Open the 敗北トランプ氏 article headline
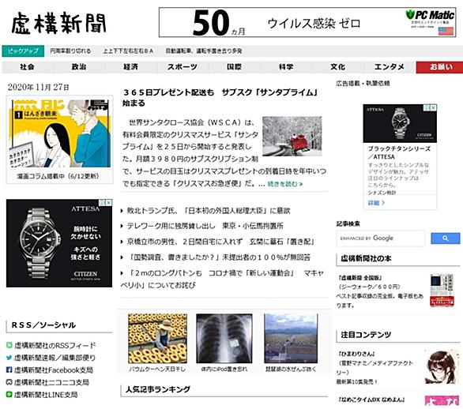463x409 pixels. point(209,211)
